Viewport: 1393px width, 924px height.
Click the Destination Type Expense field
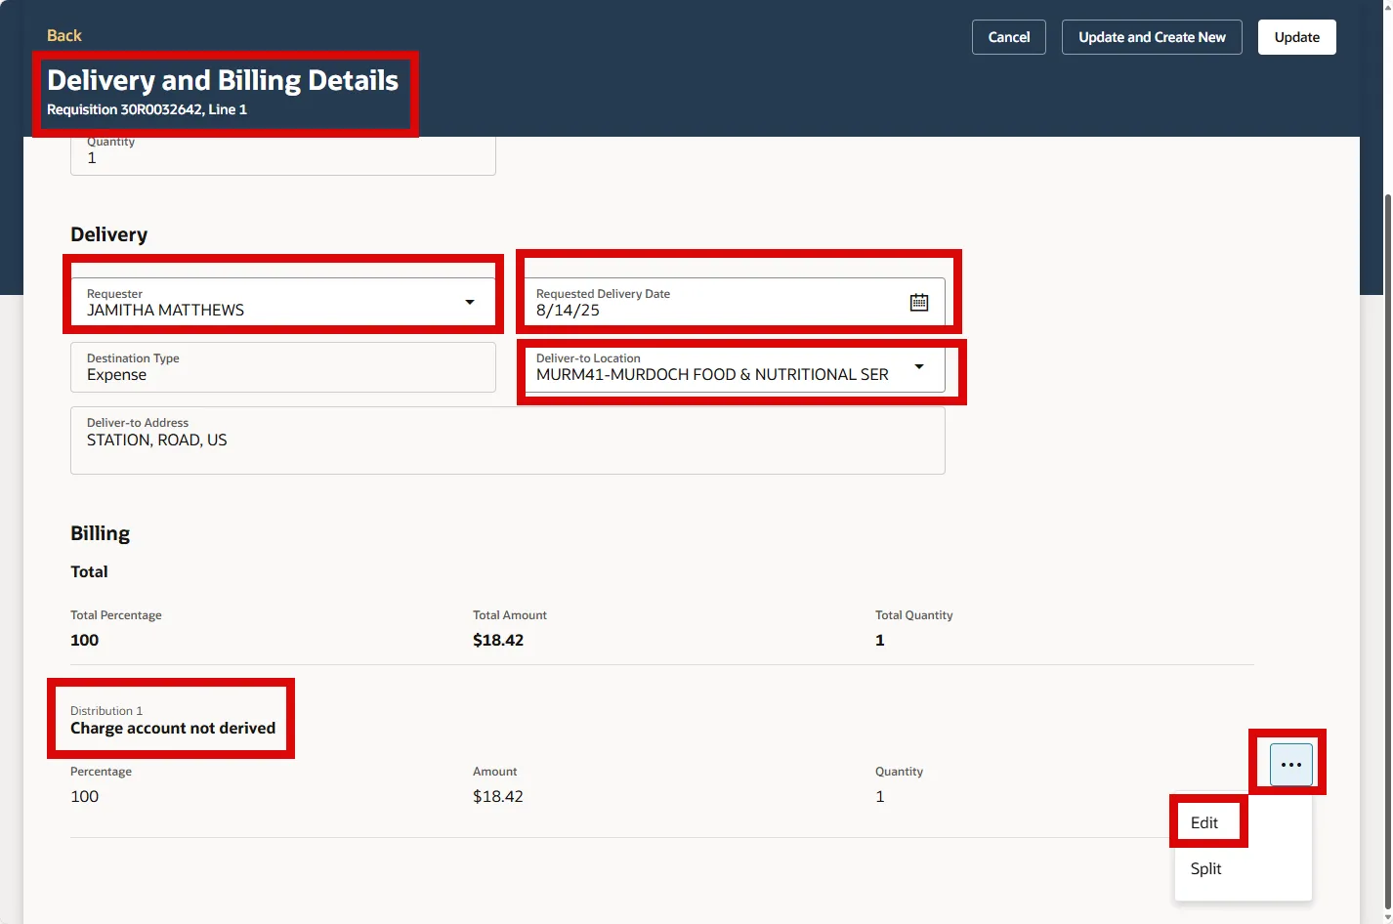click(x=282, y=367)
